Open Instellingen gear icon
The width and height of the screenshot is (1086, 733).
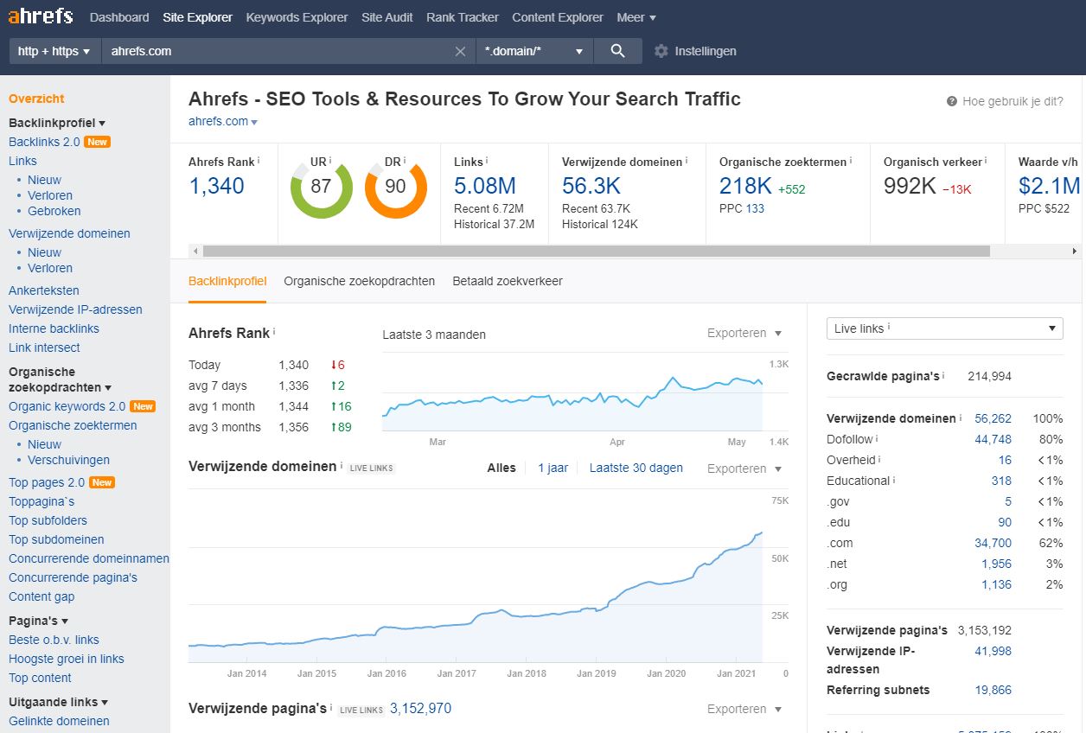point(661,51)
